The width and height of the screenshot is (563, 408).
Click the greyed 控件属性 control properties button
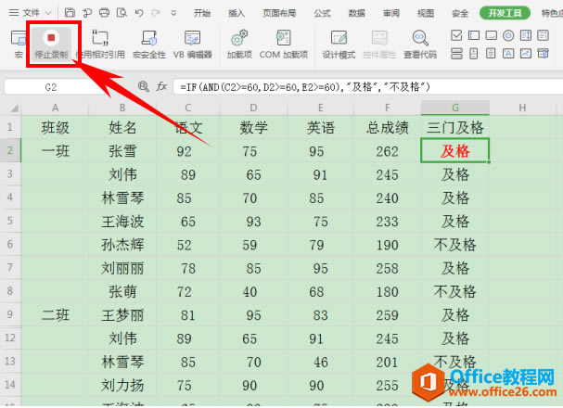click(379, 44)
